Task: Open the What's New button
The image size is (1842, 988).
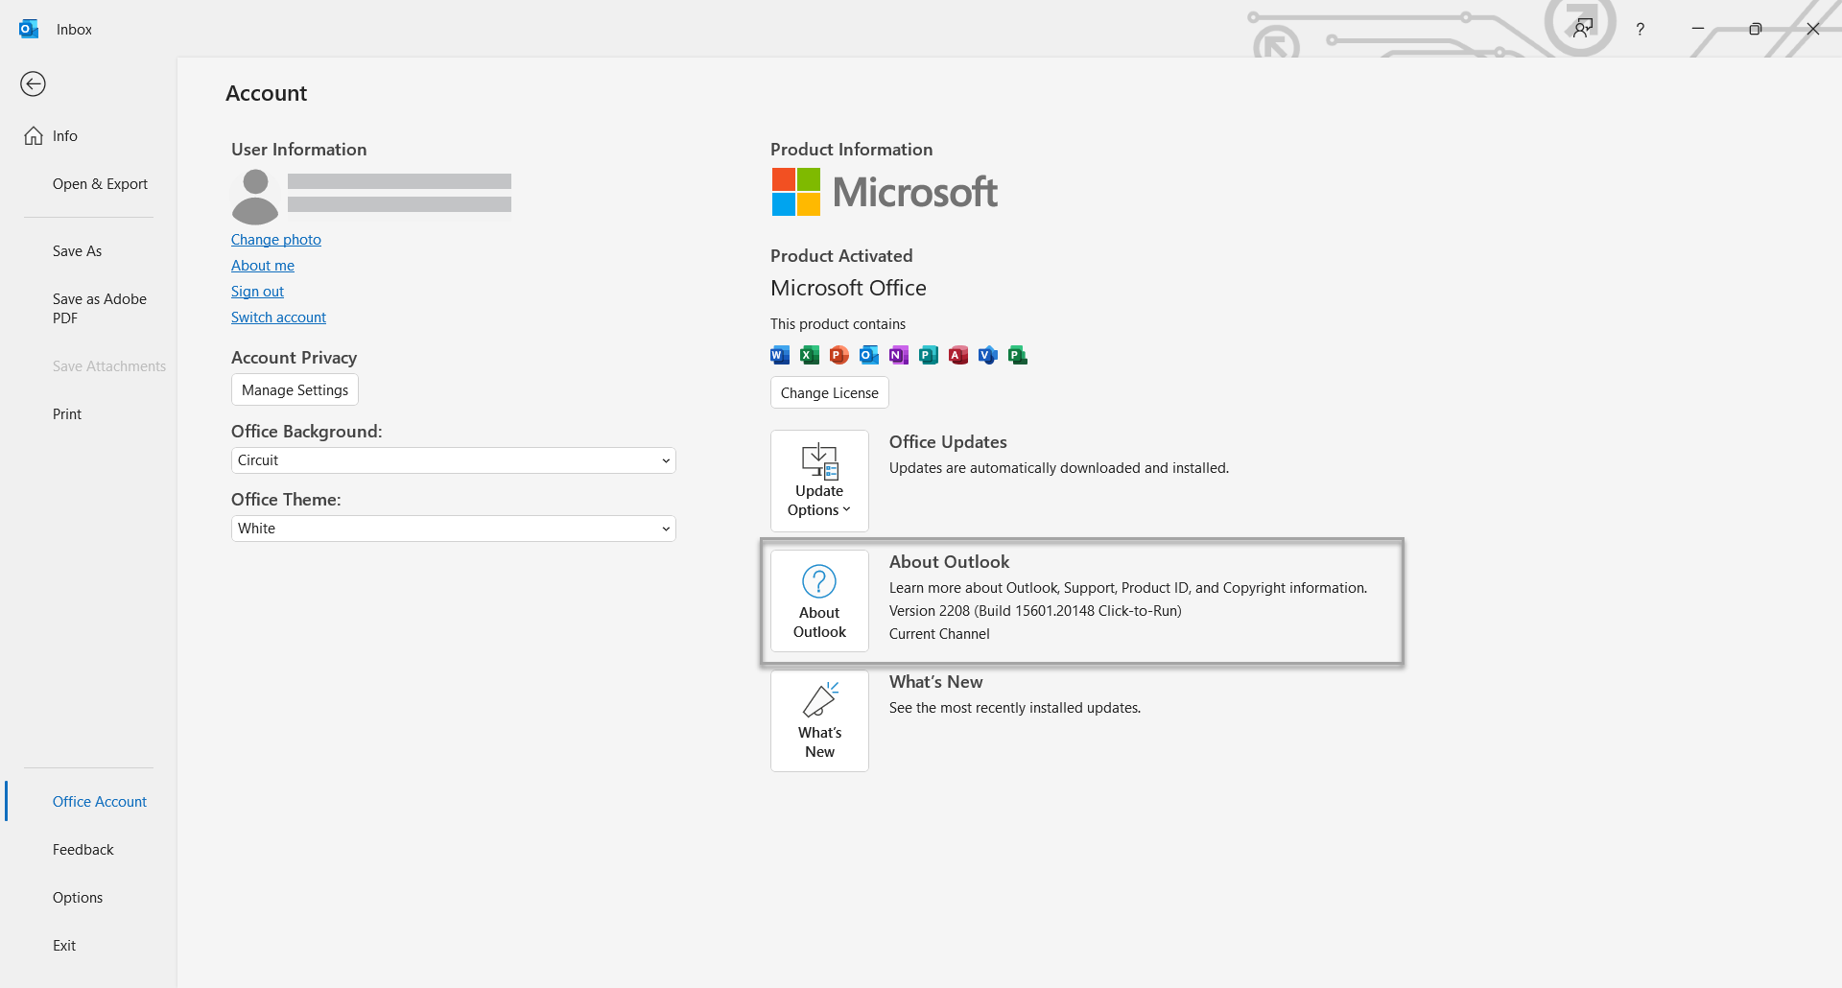Action: point(819,720)
